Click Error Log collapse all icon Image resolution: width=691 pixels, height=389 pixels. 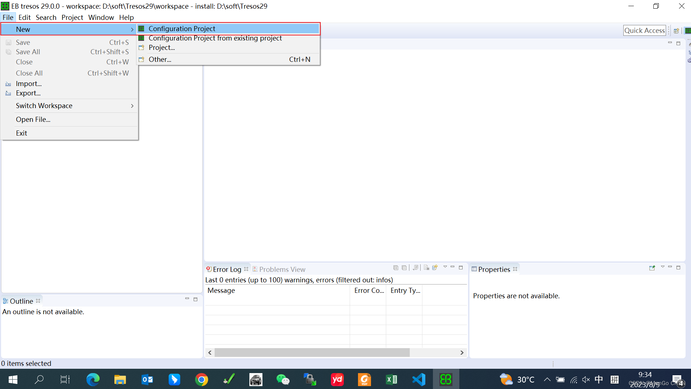[x=404, y=268]
